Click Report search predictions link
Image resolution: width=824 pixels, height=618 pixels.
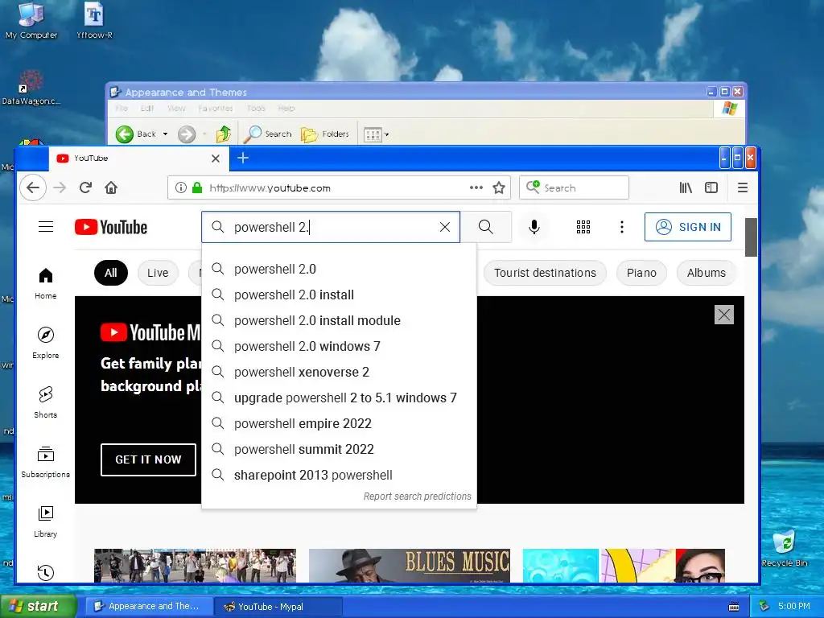418,496
